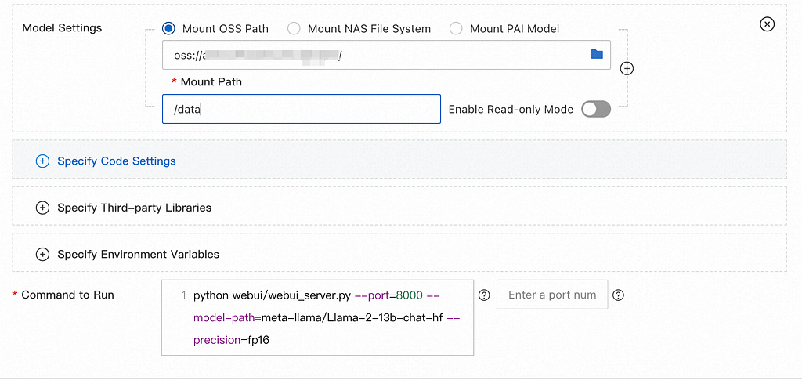Select the Mount OSS Path radio button
802x380 pixels.
168,29
